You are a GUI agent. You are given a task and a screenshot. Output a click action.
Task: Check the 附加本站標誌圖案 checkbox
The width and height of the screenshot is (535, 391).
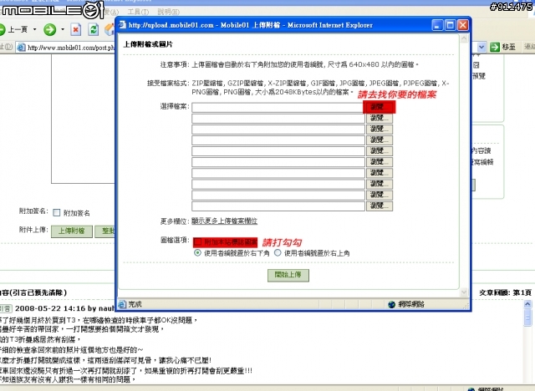(198, 242)
